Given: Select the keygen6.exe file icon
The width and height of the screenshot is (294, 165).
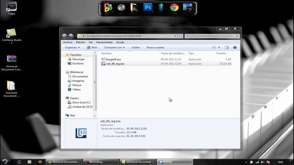Looking at the screenshot, I should coord(103,59).
